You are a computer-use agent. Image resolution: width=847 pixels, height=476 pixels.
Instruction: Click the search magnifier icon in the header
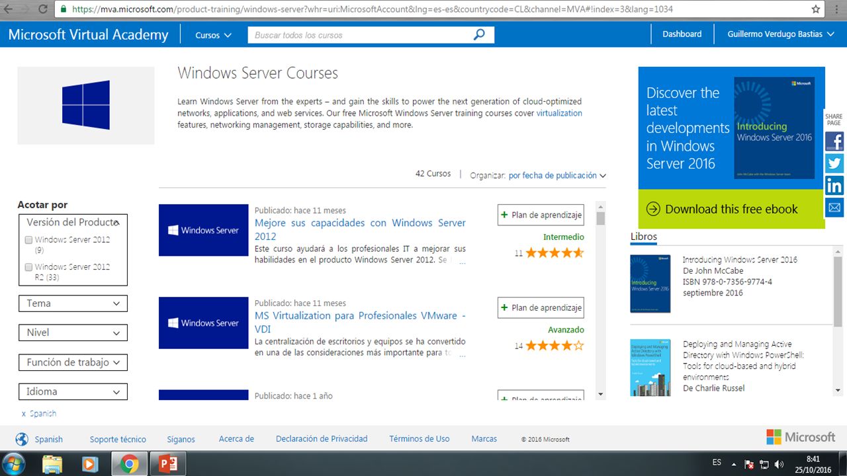480,34
